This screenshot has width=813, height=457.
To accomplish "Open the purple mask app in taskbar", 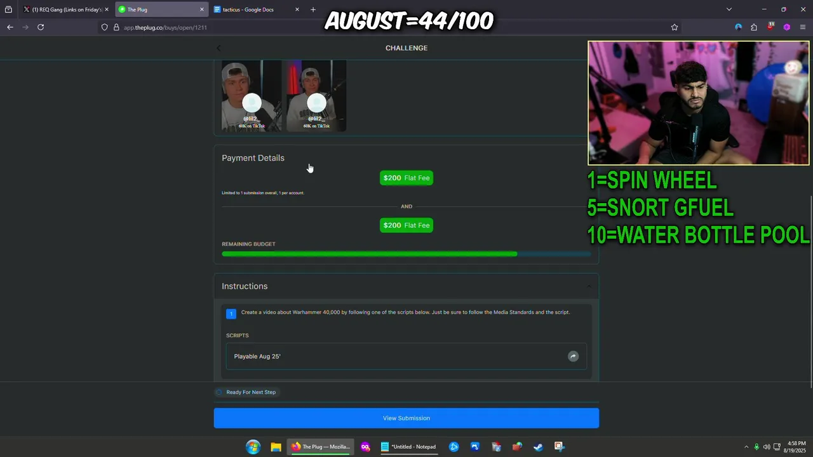I will coord(365,447).
